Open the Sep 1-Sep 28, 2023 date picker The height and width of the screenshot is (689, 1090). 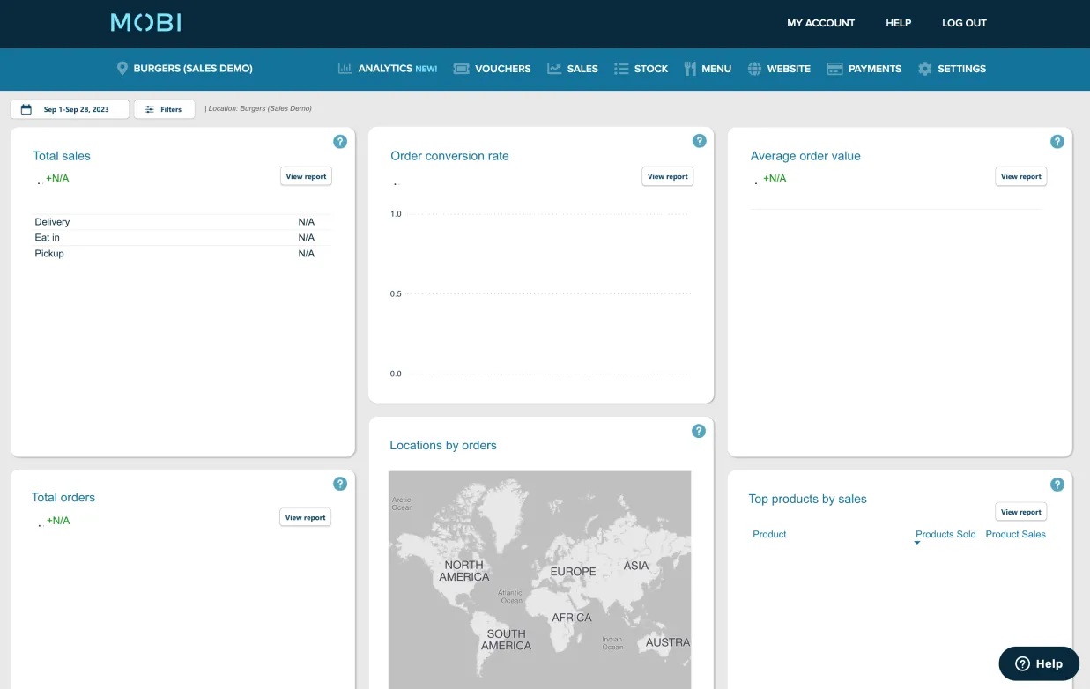(x=70, y=109)
